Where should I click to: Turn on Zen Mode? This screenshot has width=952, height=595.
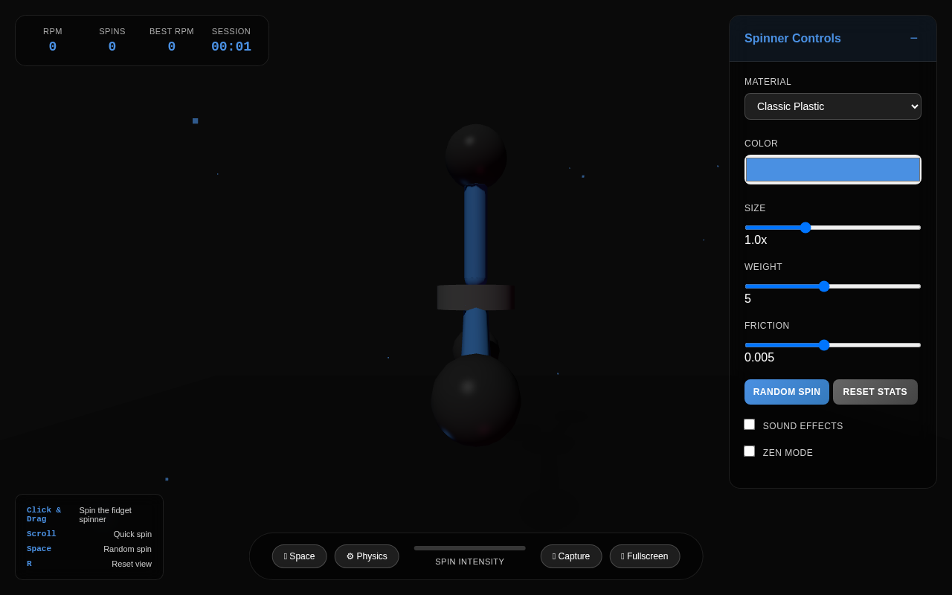coord(749,451)
